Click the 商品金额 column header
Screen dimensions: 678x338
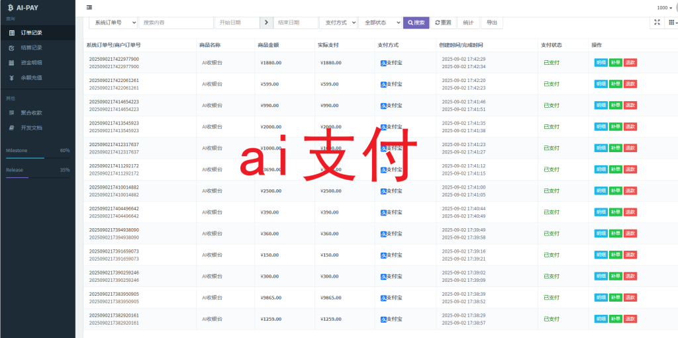pyautogui.click(x=269, y=45)
